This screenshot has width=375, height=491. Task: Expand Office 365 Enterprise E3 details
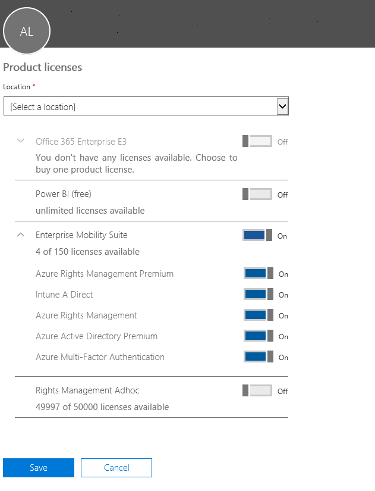coord(21,140)
